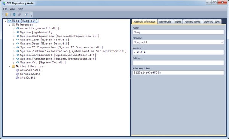This screenshot has height=139, width=229.
Task: Click the tree structure toolbar icon
Action: (x=14, y=15)
